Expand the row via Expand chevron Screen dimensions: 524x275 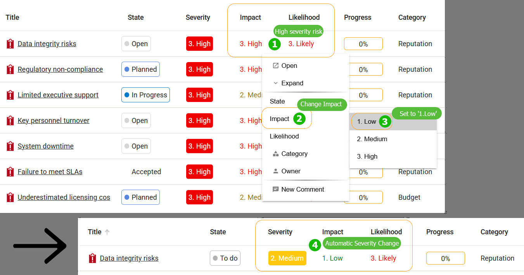click(x=288, y=83)
